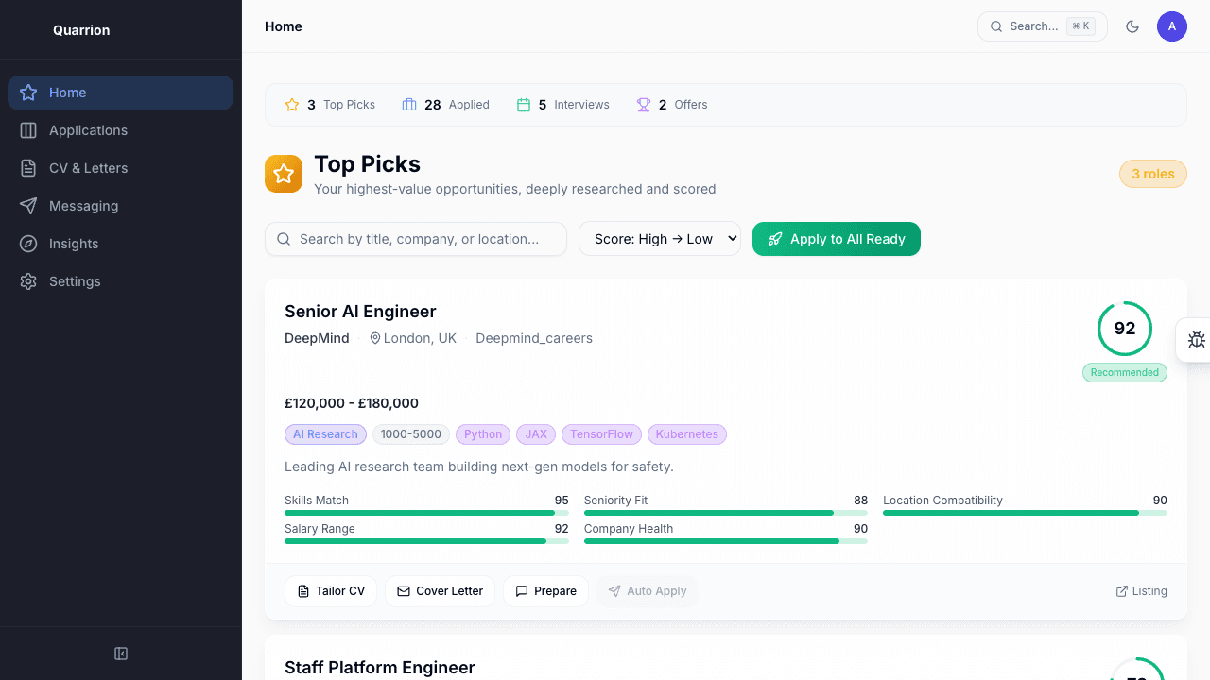Click the Python skill tag
This screenshot has width=1210, height=680.
click(483, 434)
